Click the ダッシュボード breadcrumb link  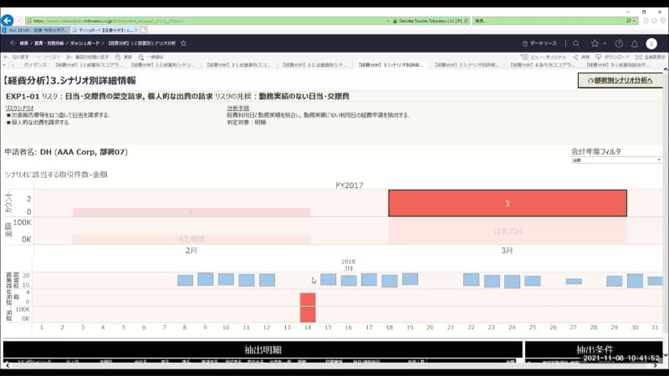click(84, 43)
